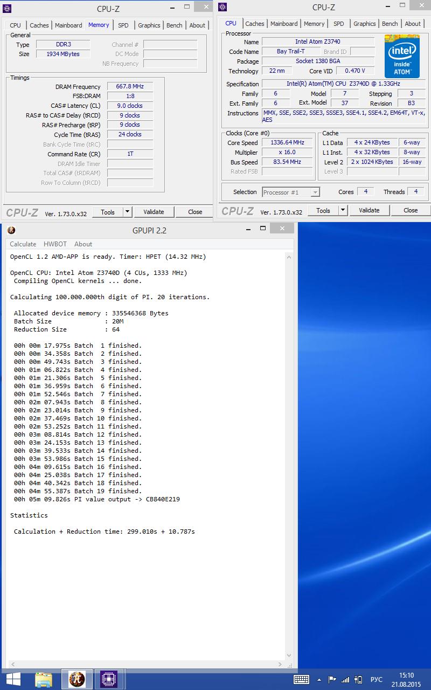The height and width of the screenshot is (690, 431).
Task: Open Bench tab in right CPU-Z window
Action: [x=390, y=24]
